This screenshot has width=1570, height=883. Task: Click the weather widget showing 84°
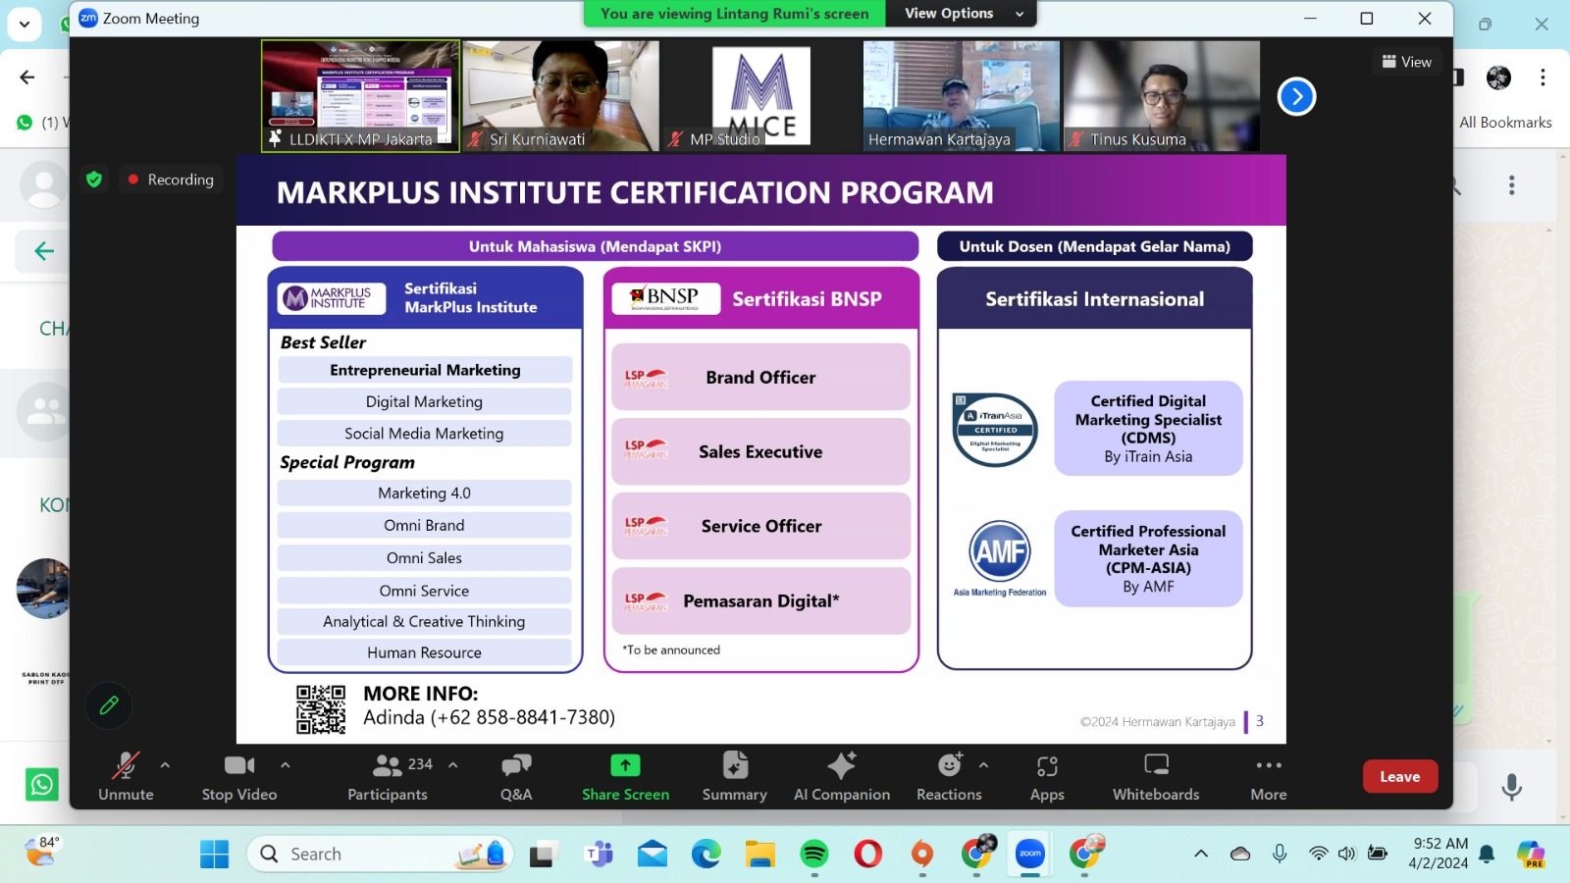pyautogui.click(x=41, y=852)
